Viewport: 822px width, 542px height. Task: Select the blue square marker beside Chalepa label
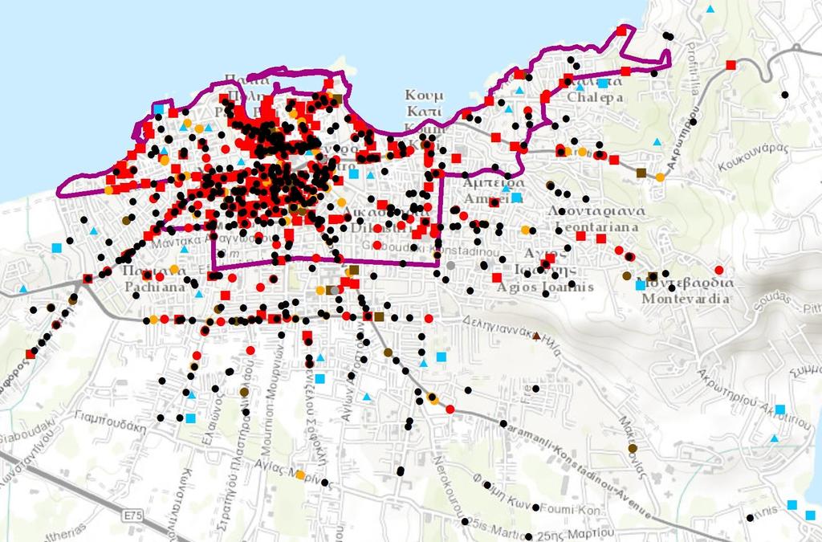(x=604, y=83)
